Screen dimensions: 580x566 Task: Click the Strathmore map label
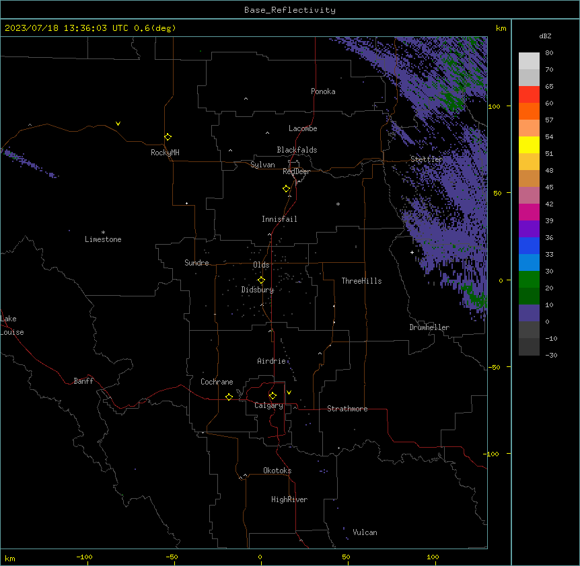pyautogui.click(x=347, y=409)
